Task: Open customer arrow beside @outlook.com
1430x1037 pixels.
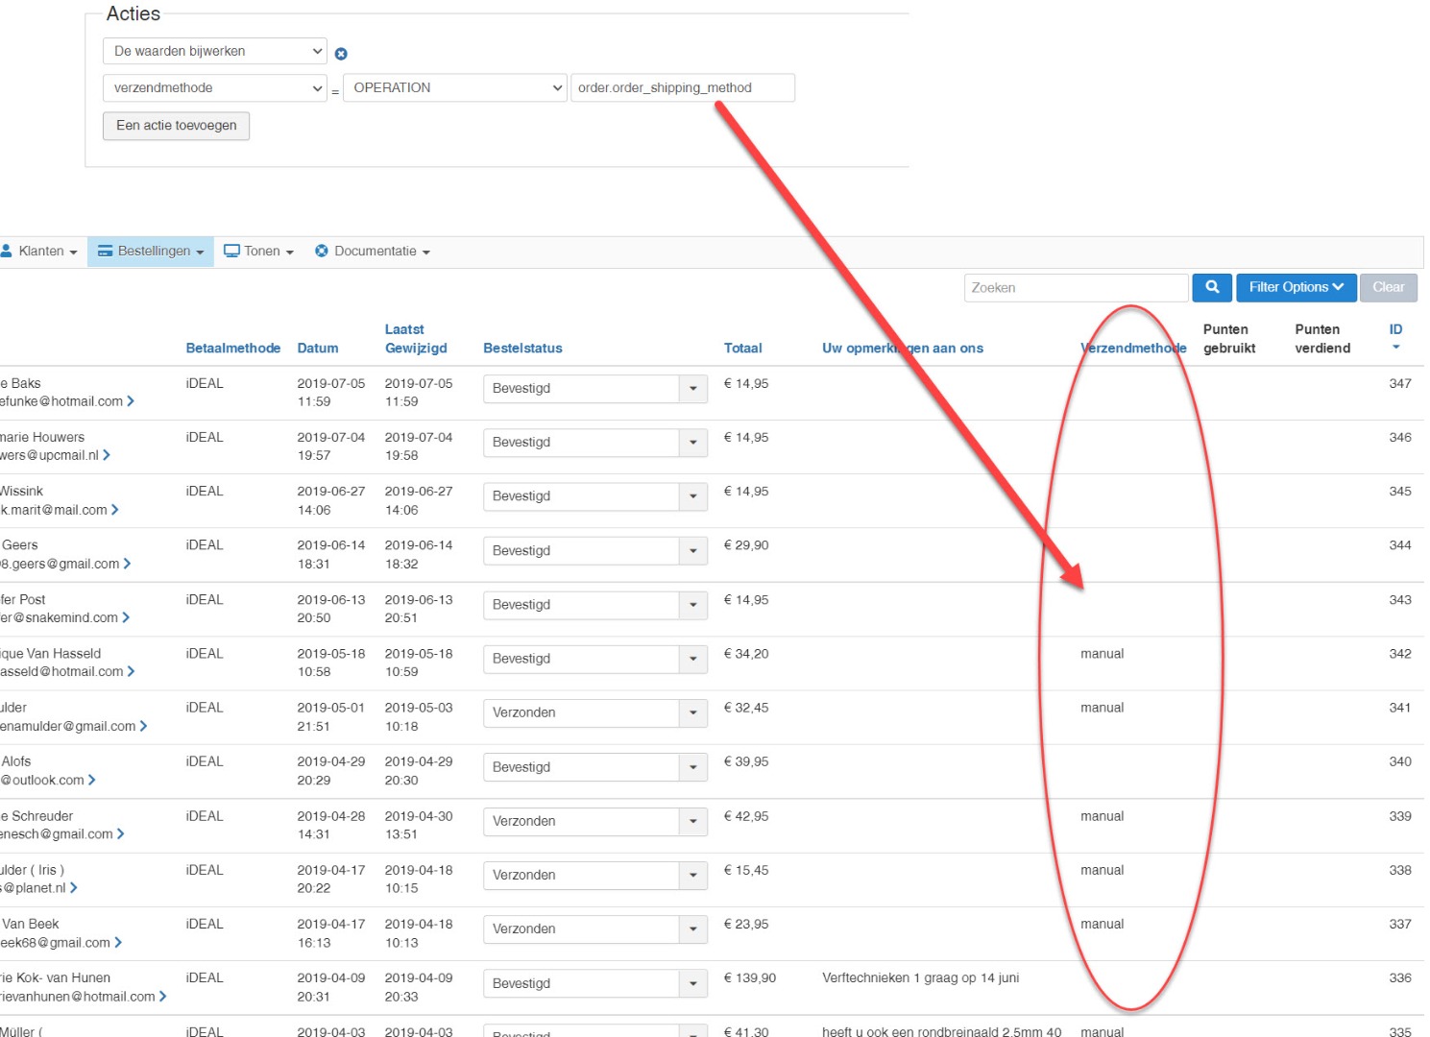Action: (91, 780)
